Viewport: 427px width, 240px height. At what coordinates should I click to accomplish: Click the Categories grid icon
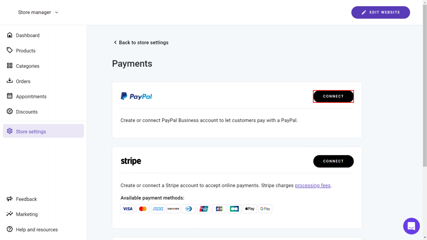coord(10,66)
